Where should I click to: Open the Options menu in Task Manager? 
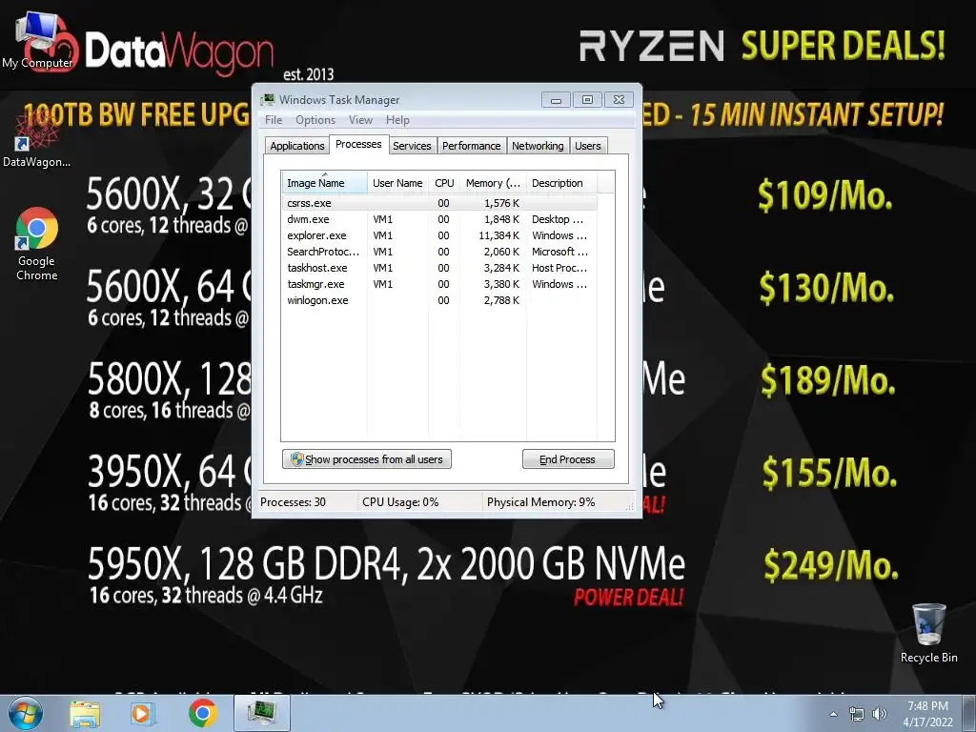(x=315, y=120)
